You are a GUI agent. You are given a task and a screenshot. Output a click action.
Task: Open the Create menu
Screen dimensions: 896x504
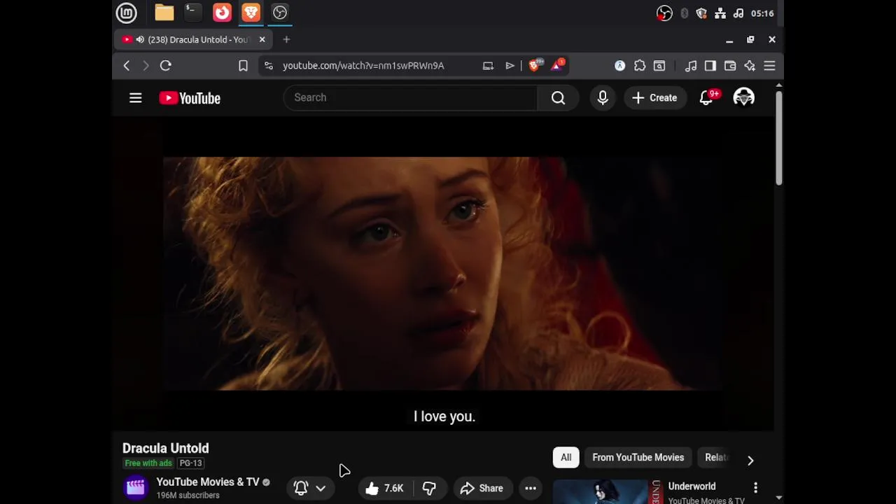click(654, 98)
